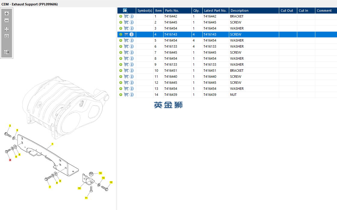Add item 13 WASHER to cart

126,89
